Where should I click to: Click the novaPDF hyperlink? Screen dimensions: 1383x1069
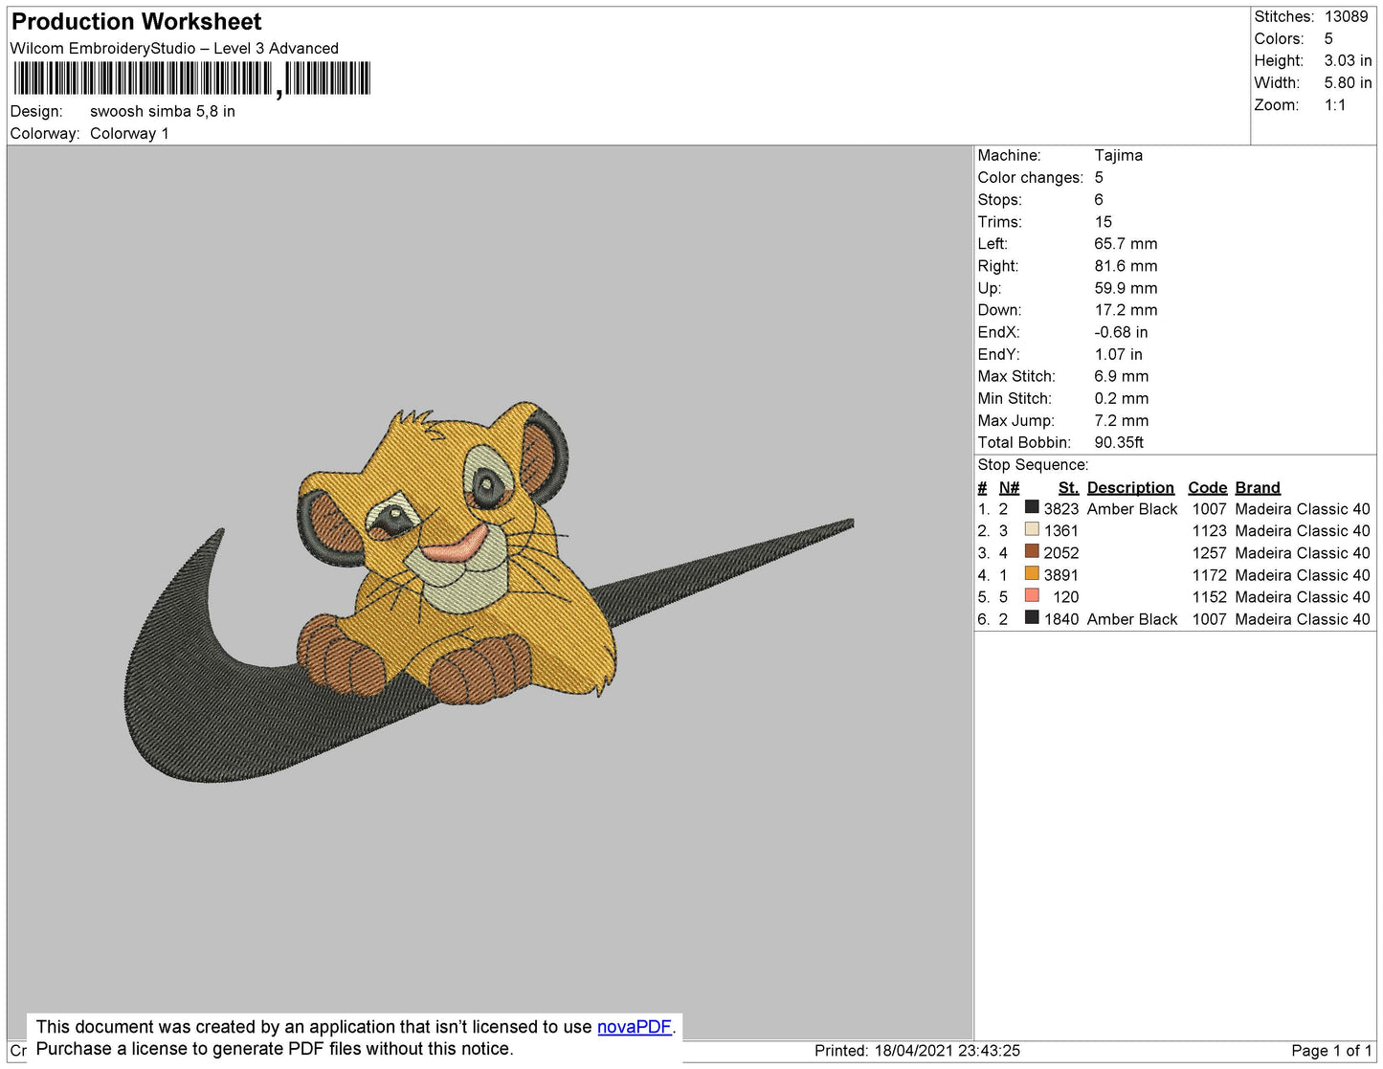point(634,1027)
